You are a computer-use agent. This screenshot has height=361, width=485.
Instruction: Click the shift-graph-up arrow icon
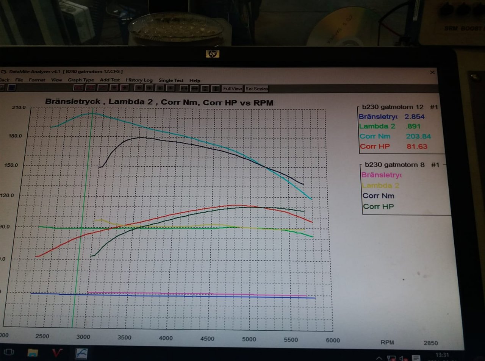point(160,88)
